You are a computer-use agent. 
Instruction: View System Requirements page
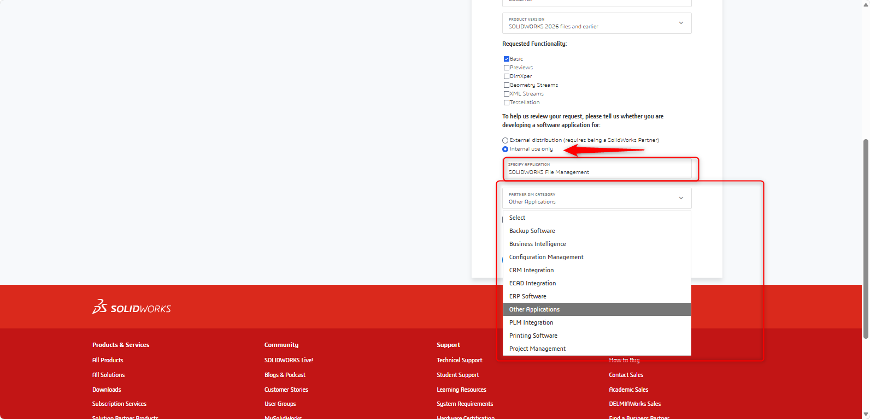(465, 404)
